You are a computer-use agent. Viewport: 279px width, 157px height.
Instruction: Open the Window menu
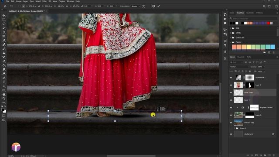point(70,1)
